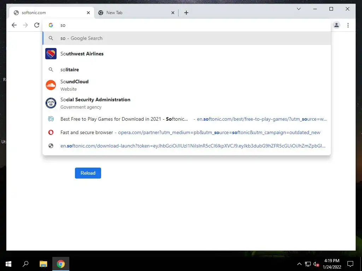Open the Windows notification center
This screenshot has height=271, width=362.
tap(350, 264)
